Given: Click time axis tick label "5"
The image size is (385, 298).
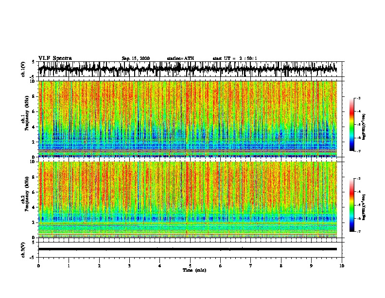Looking at the screenshot, I should tap(190, 266).
